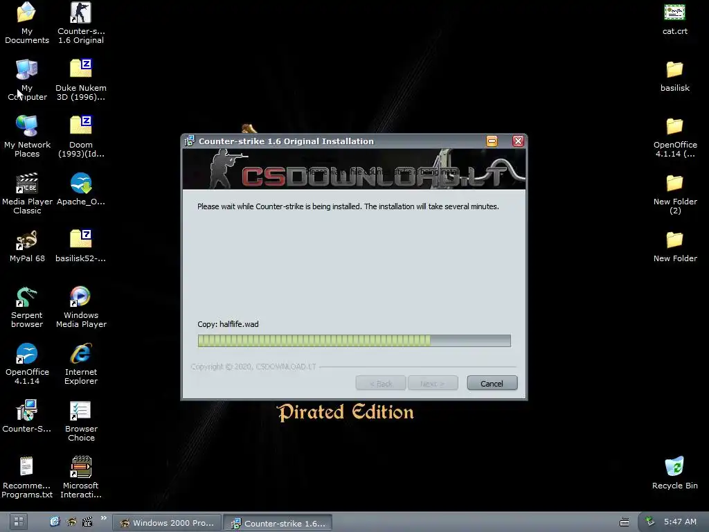Select Counter-strike 1.6 Original desktop shortcut
The width and height of the screenshot is (709, 532).
pyautogui.click(x=81, y=23)
